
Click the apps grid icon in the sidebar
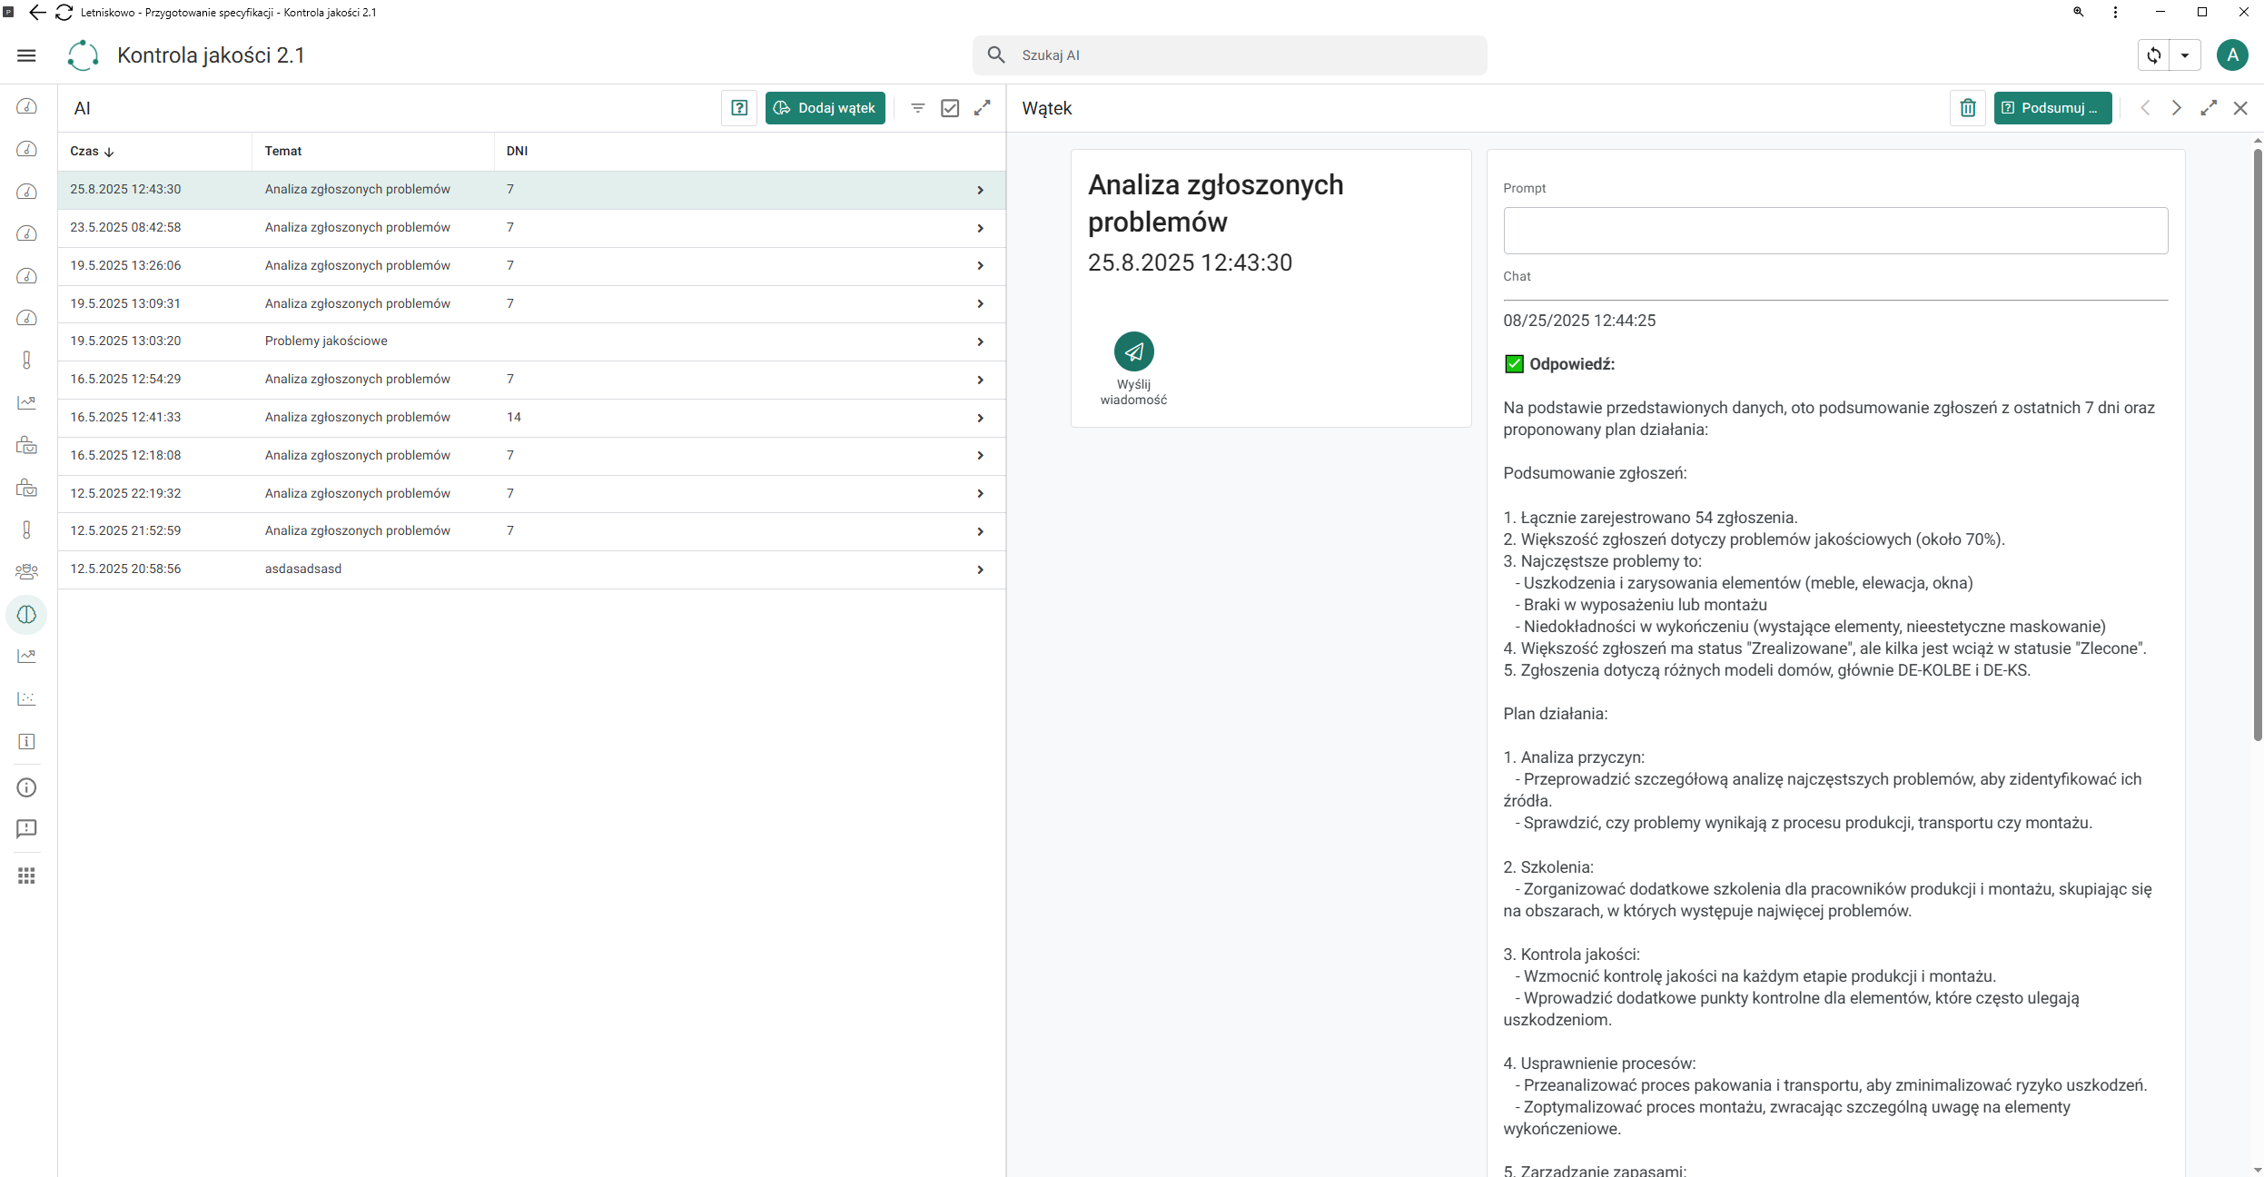pos(26,875)
